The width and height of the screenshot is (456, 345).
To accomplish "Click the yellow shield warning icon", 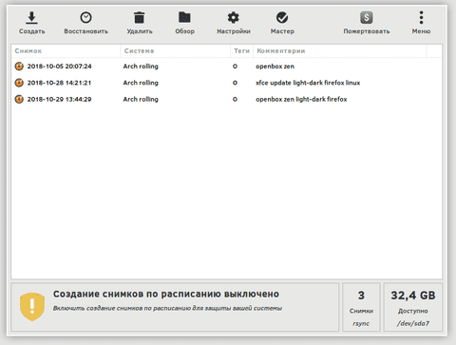I will [x=32, y=307].
